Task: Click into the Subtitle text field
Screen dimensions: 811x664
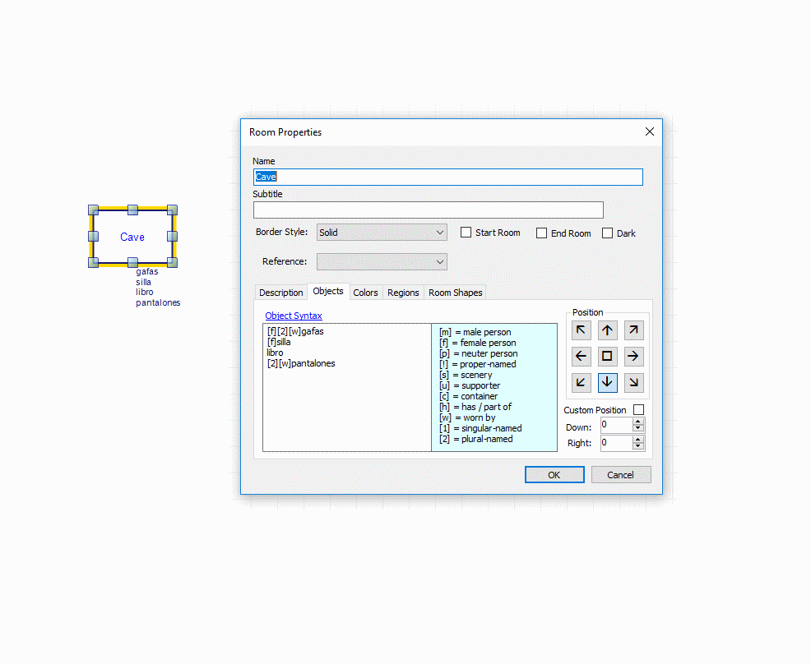Action: coord(428,210)
